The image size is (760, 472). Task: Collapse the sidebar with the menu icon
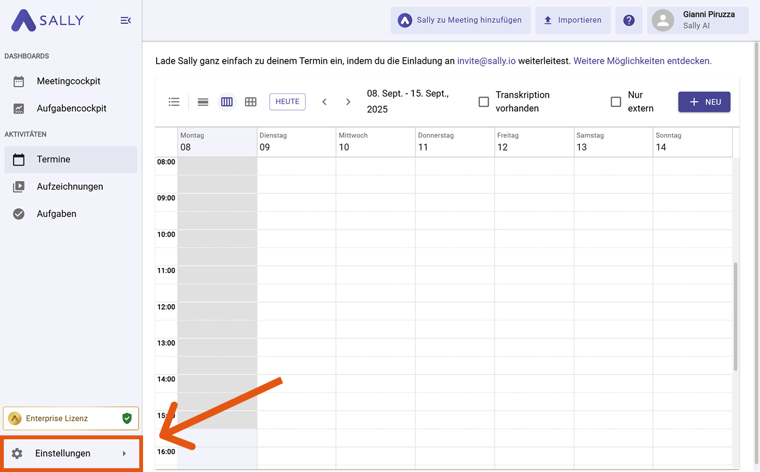coord(126,21)
